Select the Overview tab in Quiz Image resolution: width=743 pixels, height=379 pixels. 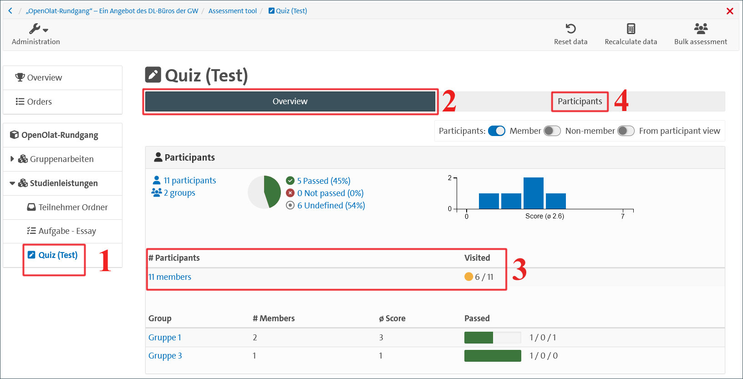290,101
